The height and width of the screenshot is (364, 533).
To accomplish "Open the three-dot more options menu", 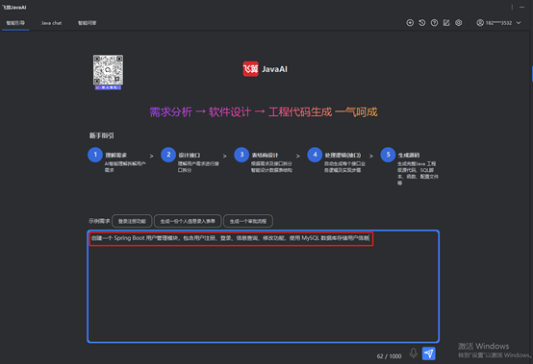I will [x=512, y=7].
